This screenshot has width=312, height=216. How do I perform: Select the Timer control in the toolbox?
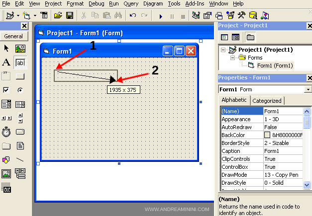click(x=6, y=132)
